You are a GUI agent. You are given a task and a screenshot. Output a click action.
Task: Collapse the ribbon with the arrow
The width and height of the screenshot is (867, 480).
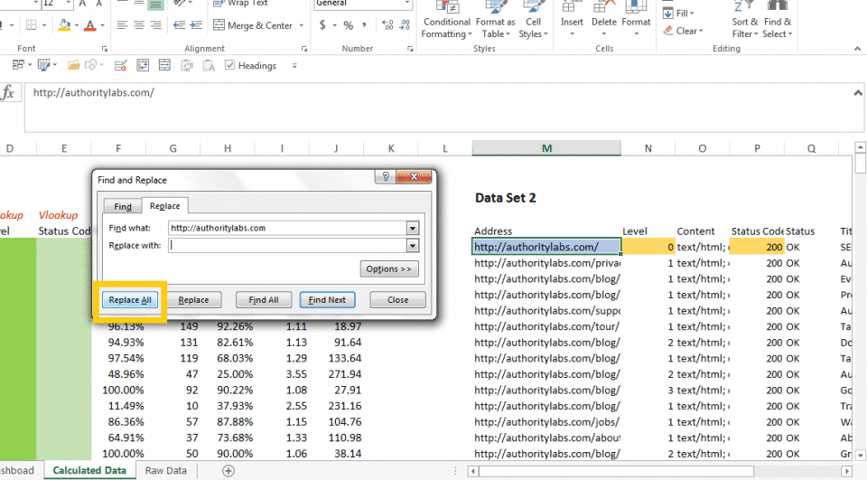click(857, 49)
